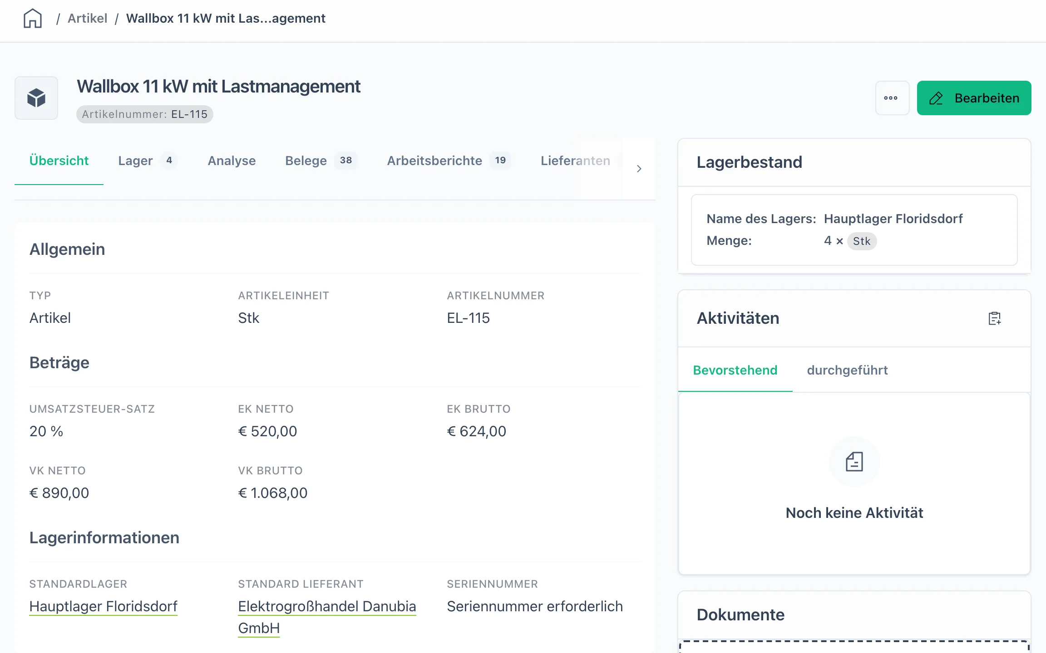Click the Dokumente upload drop area

tap(854, 647)
